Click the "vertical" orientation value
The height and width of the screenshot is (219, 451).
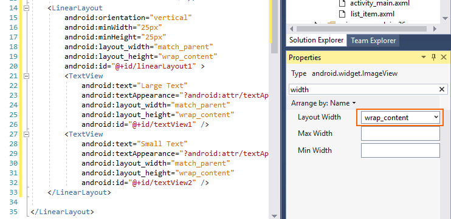[171, 18]
